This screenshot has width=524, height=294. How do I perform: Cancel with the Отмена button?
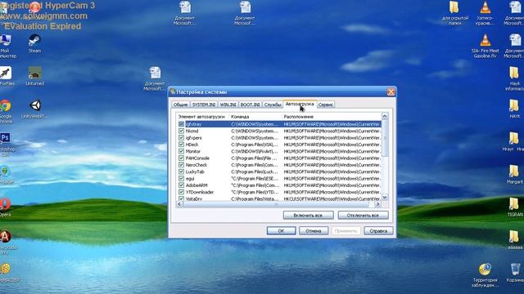(314, 230)
